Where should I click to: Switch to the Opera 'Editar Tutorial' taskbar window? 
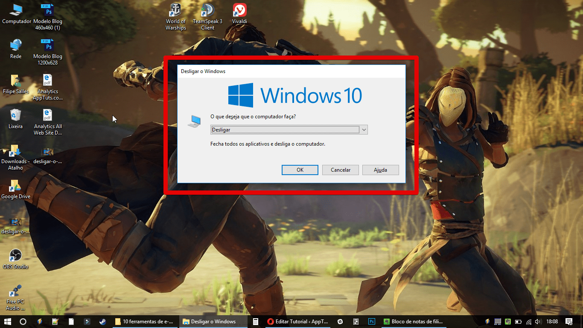(297, 322)
